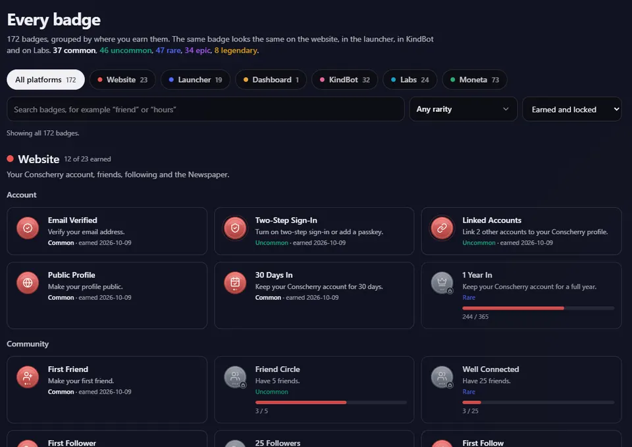
Task: Open the Any rarity dropdown
Action: 463,109
